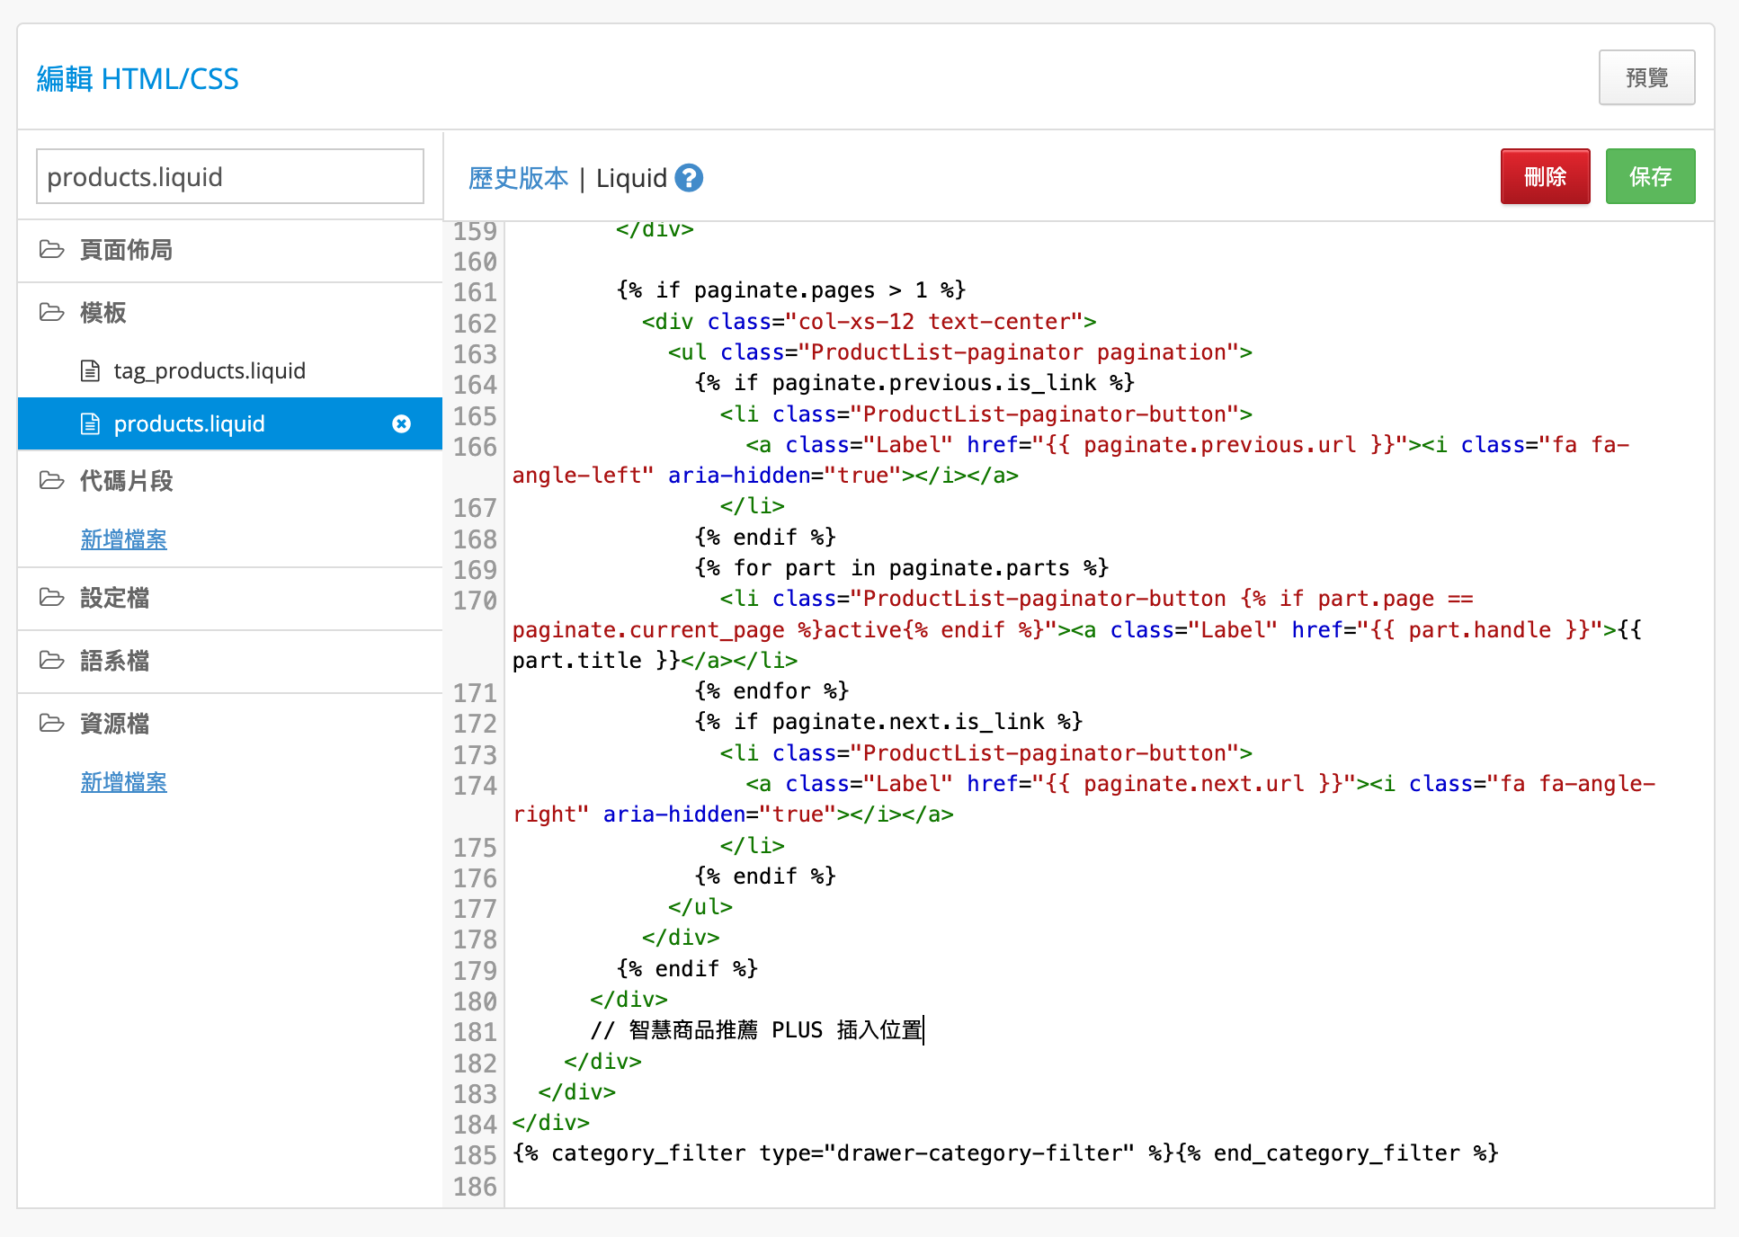Viewport: 1739px width, 1237px height.
Task: Click the folder icon next to 設定檔
Action: tap(52, 598)
